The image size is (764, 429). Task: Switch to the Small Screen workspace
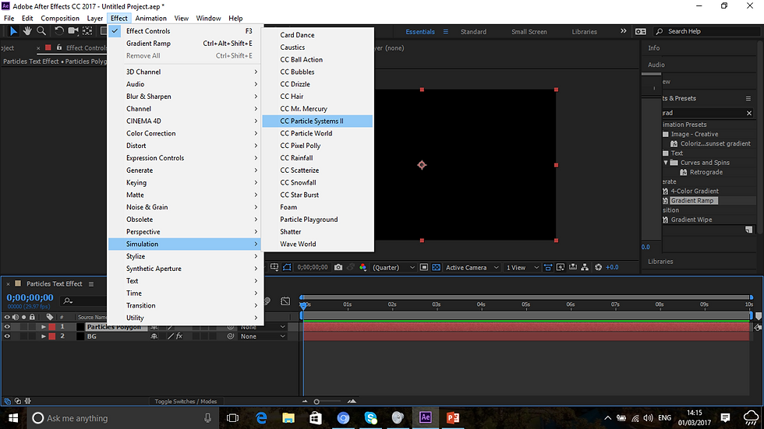[529, 32]
